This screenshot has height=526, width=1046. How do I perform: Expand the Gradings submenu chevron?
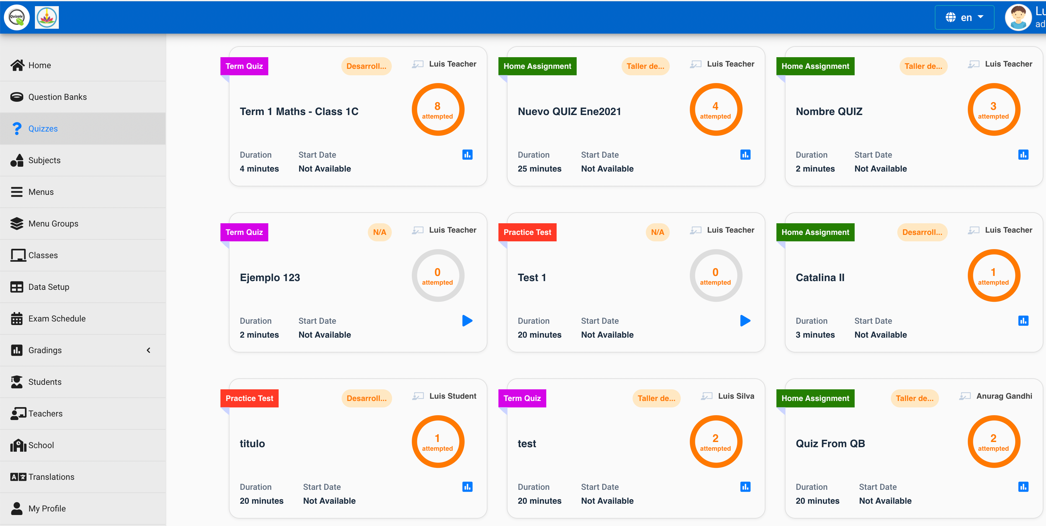[149, 350]
